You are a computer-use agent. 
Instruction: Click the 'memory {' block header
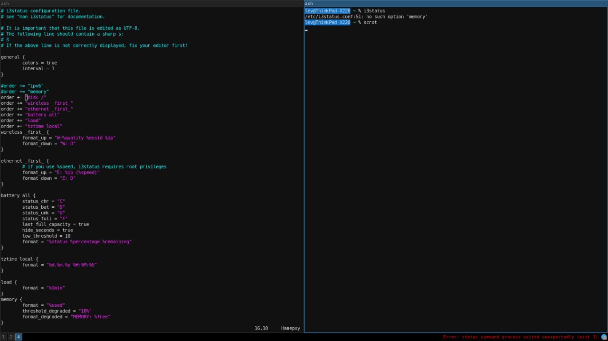11,299
